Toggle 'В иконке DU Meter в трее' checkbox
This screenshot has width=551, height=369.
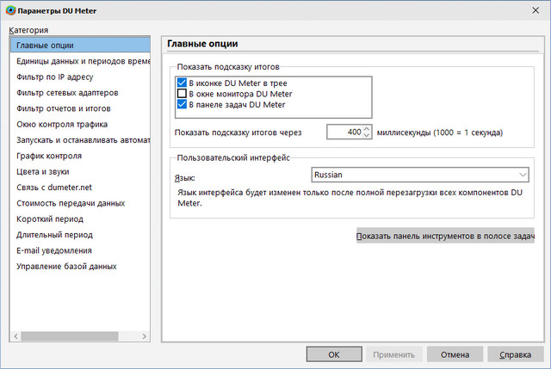point(182,83)
